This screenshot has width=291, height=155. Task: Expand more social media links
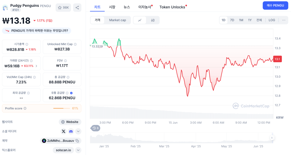click(x=78, y=131)
